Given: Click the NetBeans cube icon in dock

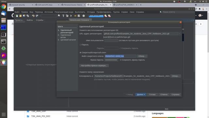Looking at the screenshot, I should [4, 62].
